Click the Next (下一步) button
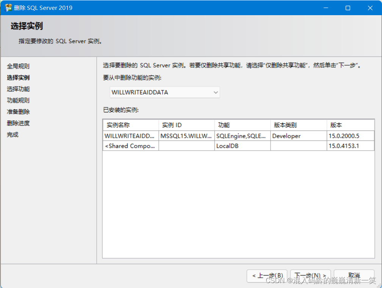Image resolution: width=382 pixels, height=288 pixels. tap(310, 276)
